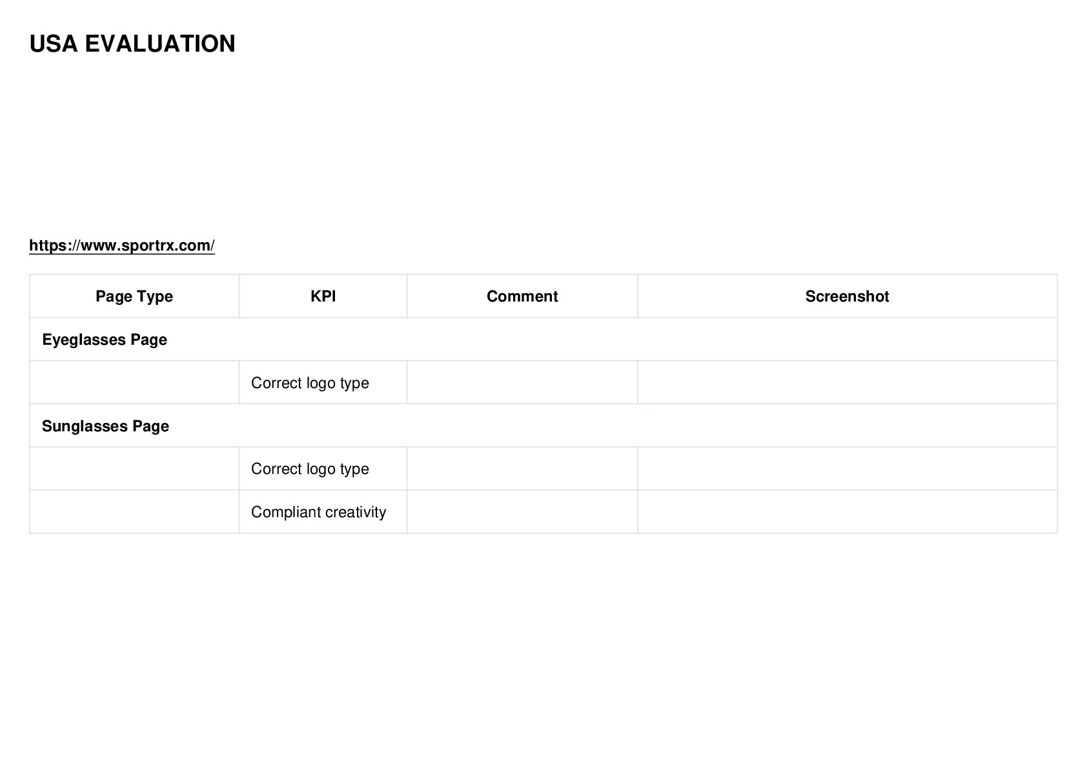Click empty Page Type cell in Eyeglasses logo row
1087x769 pixels.
134,383
